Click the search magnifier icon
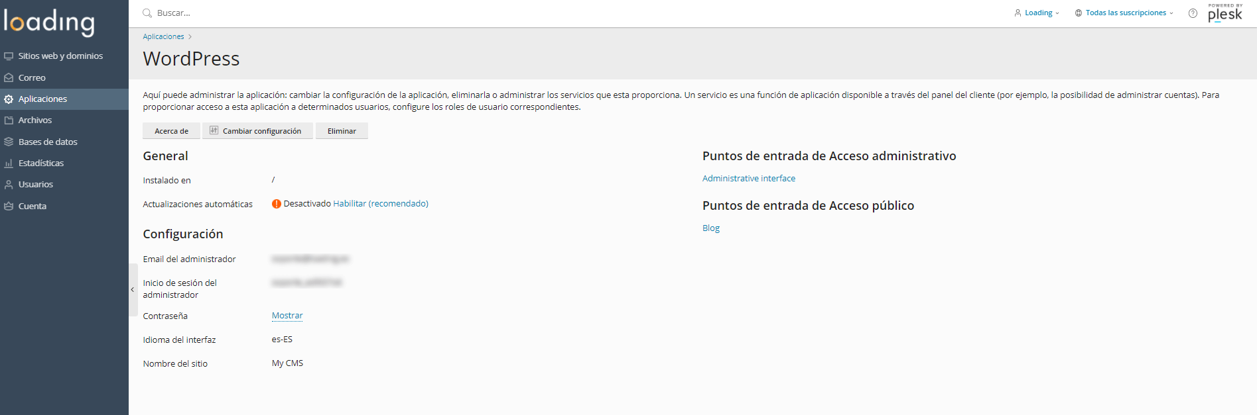This screenshot has height=415, width=1257. 147,13
